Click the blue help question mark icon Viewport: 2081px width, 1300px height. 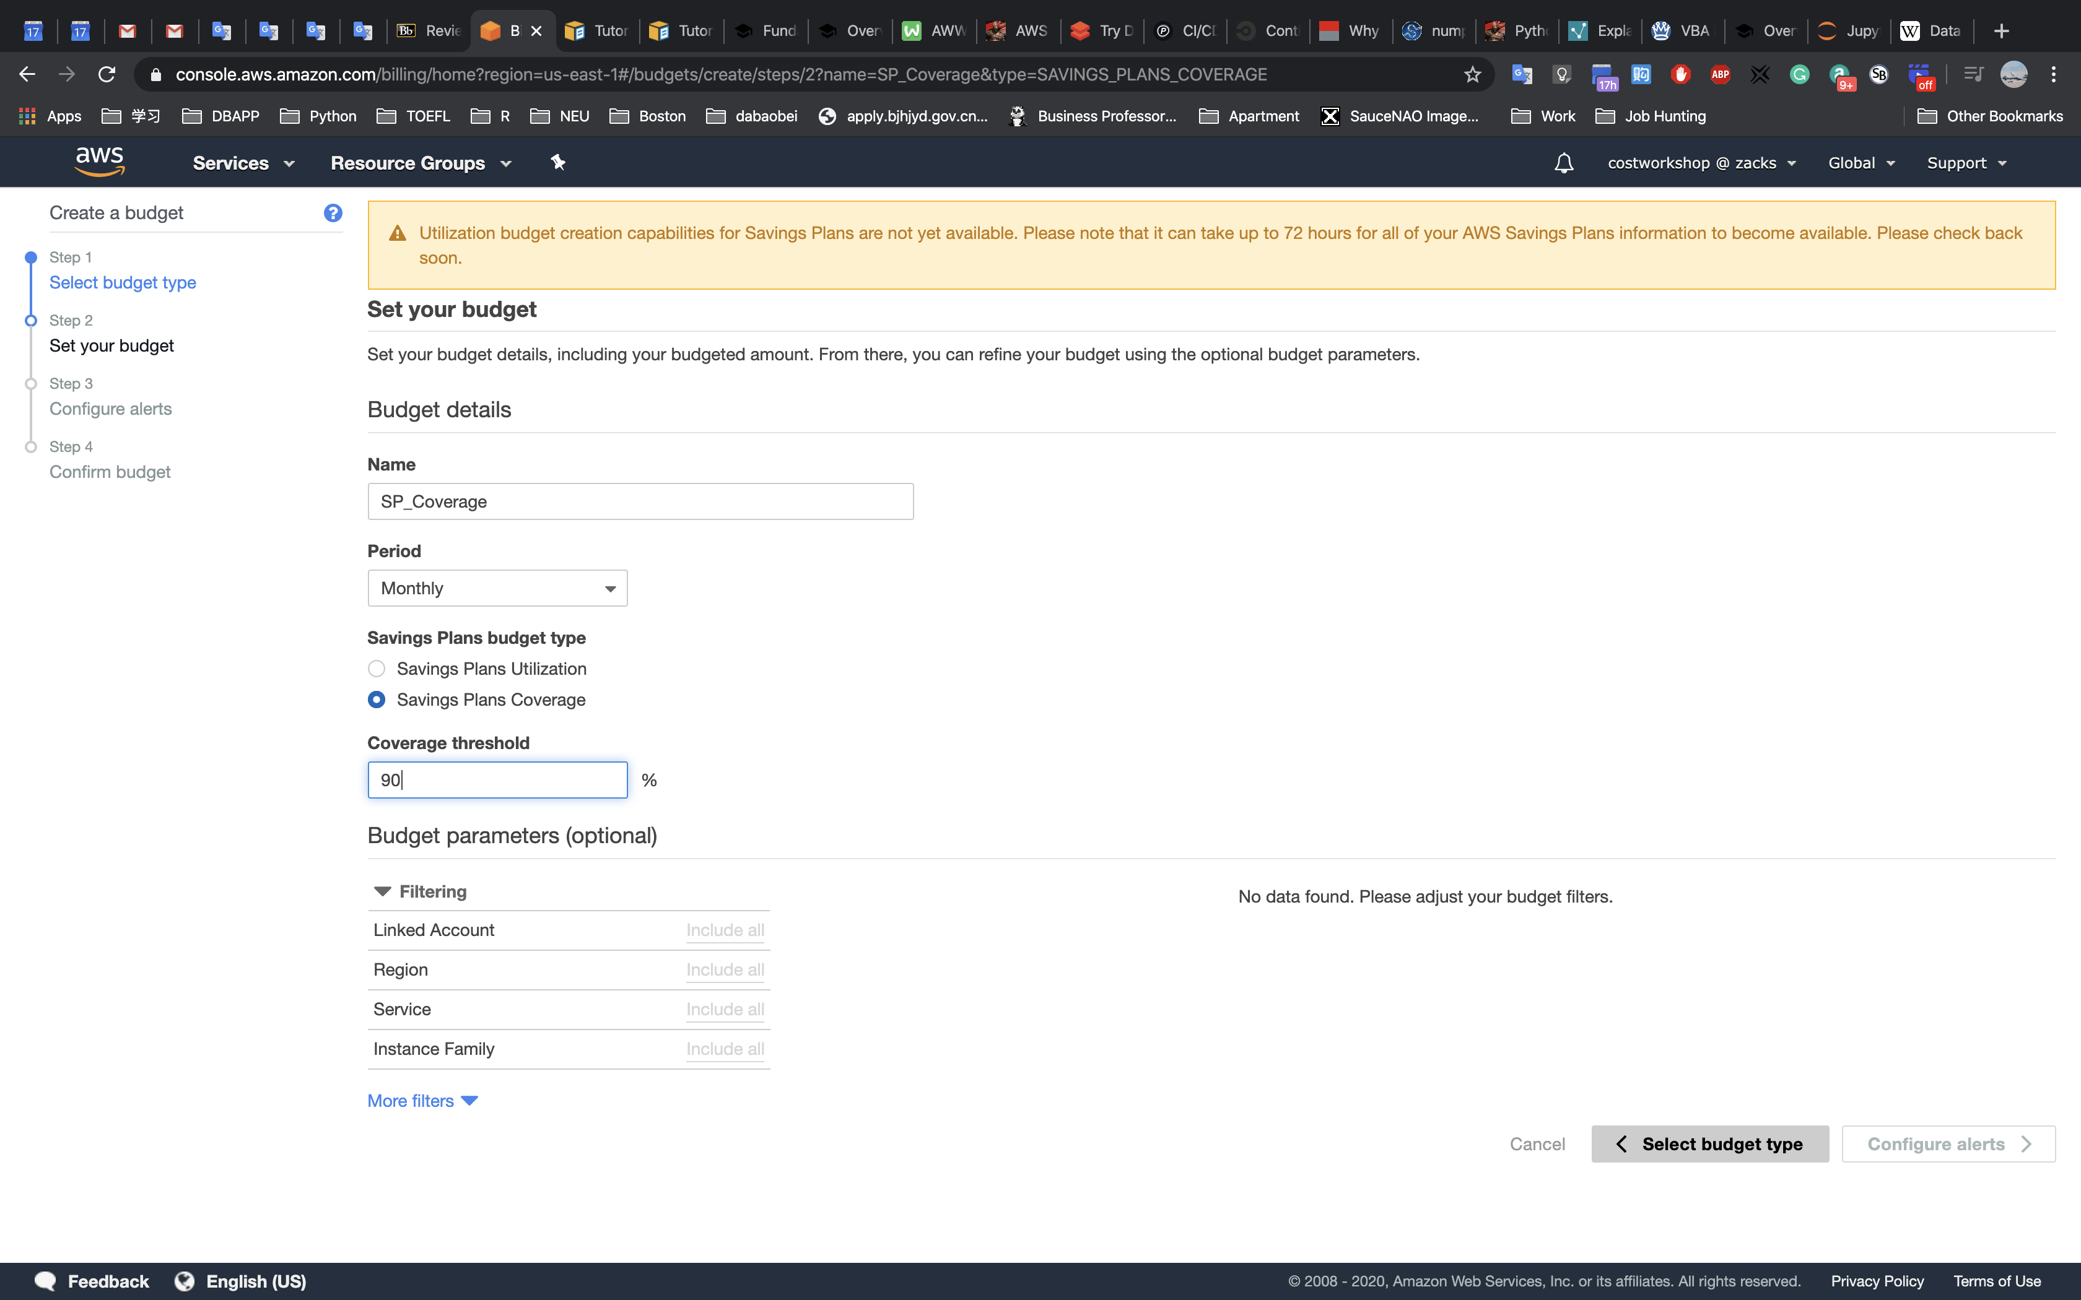(x=333, y=212)
